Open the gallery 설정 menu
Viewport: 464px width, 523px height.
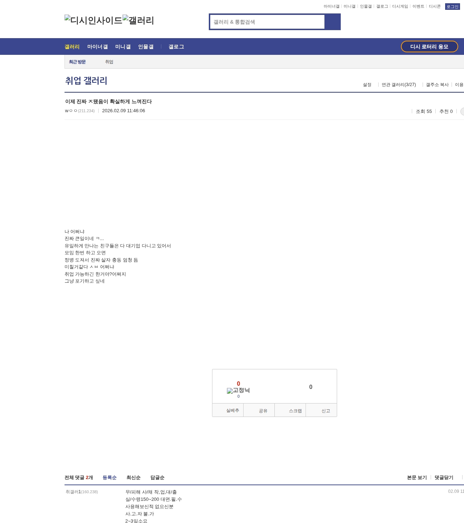point(367,85)
